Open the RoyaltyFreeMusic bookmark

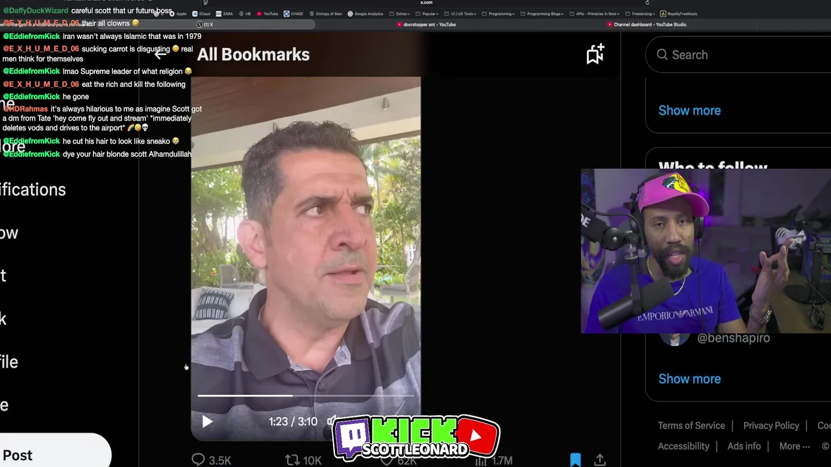[x=679, y=14]
